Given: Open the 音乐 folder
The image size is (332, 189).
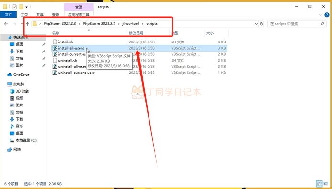Looking at the screenshot, I should [19, 126].
